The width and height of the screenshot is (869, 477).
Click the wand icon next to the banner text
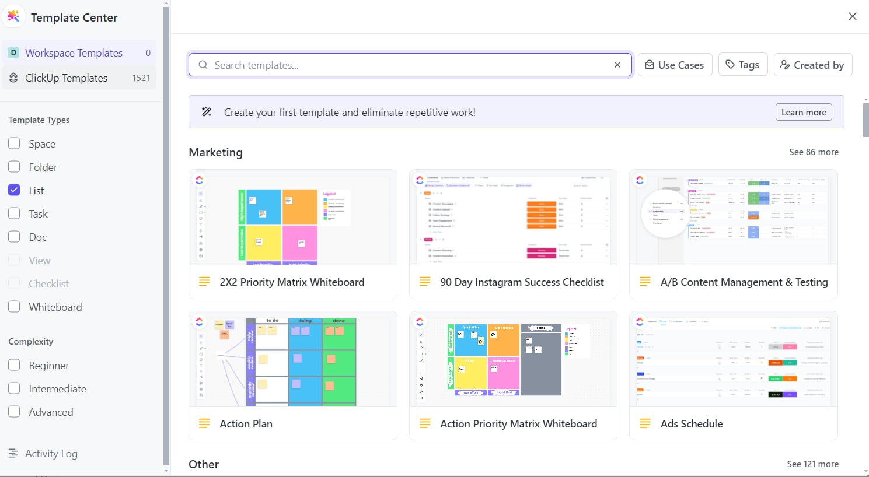click(x=207, y=111)
